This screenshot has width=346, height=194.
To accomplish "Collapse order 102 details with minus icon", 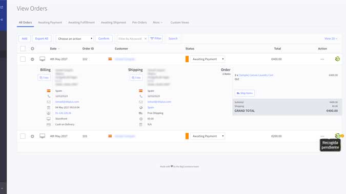I will [x=32, y=59].
